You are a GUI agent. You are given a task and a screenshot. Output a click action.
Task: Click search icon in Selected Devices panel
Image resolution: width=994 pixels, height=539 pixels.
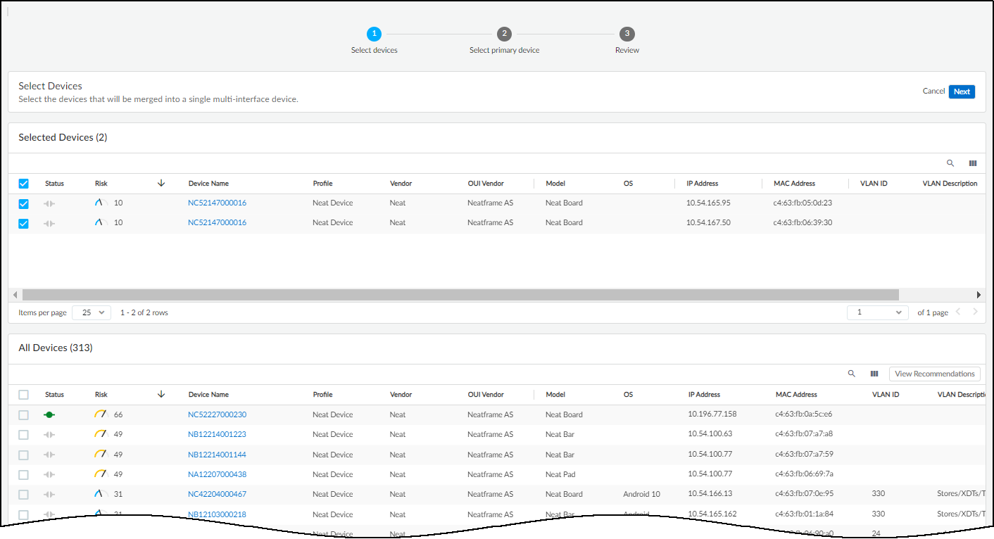coord(950,163)
